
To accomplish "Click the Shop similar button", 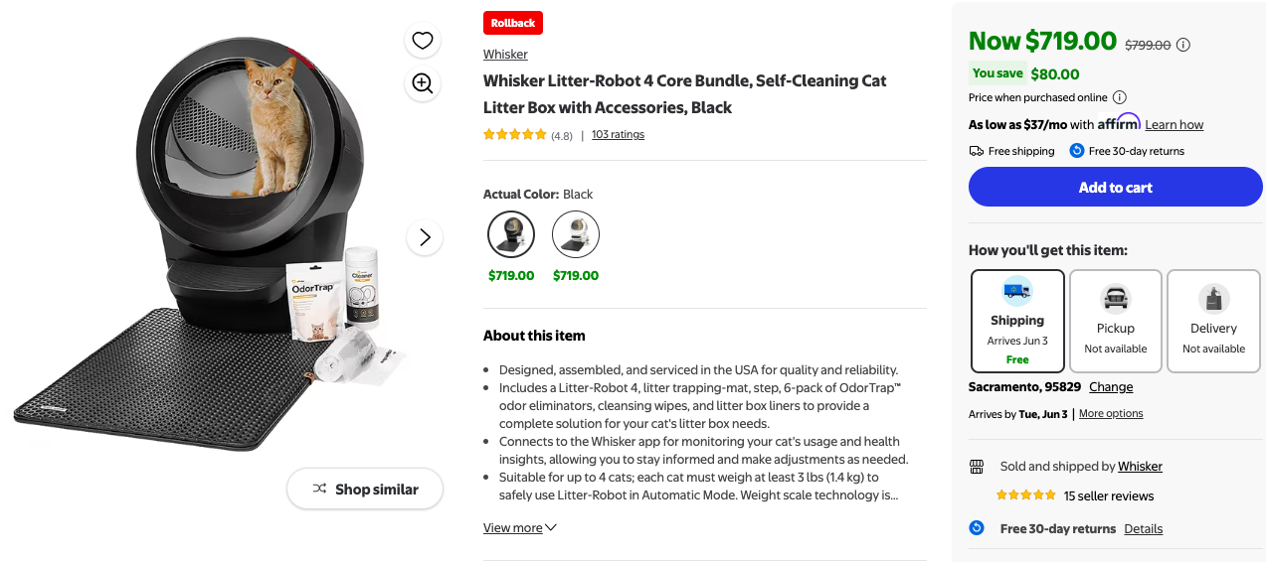I will pyautogui.click(x=365, y=489).
